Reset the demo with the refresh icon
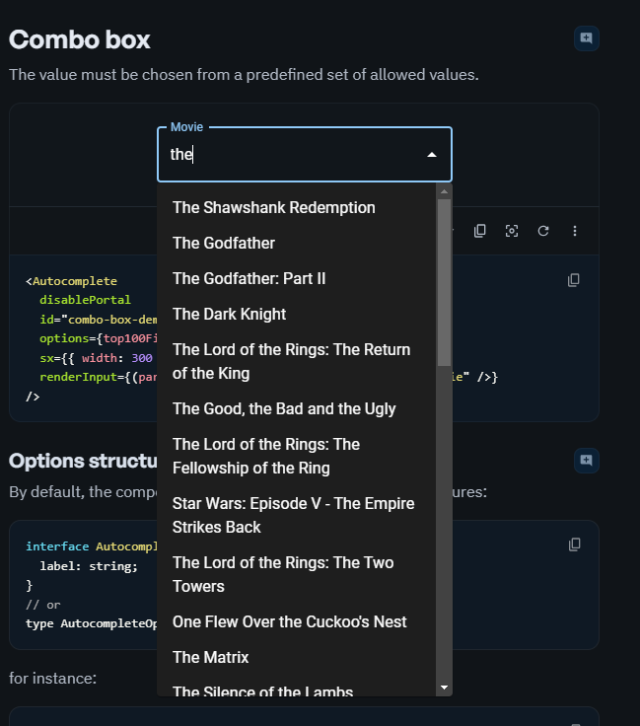Screen dimensions: 640x726 [543, 231]
